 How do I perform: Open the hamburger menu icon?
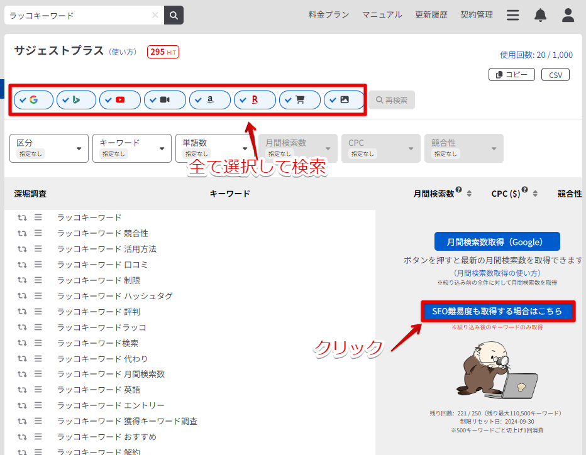[513, 15]
